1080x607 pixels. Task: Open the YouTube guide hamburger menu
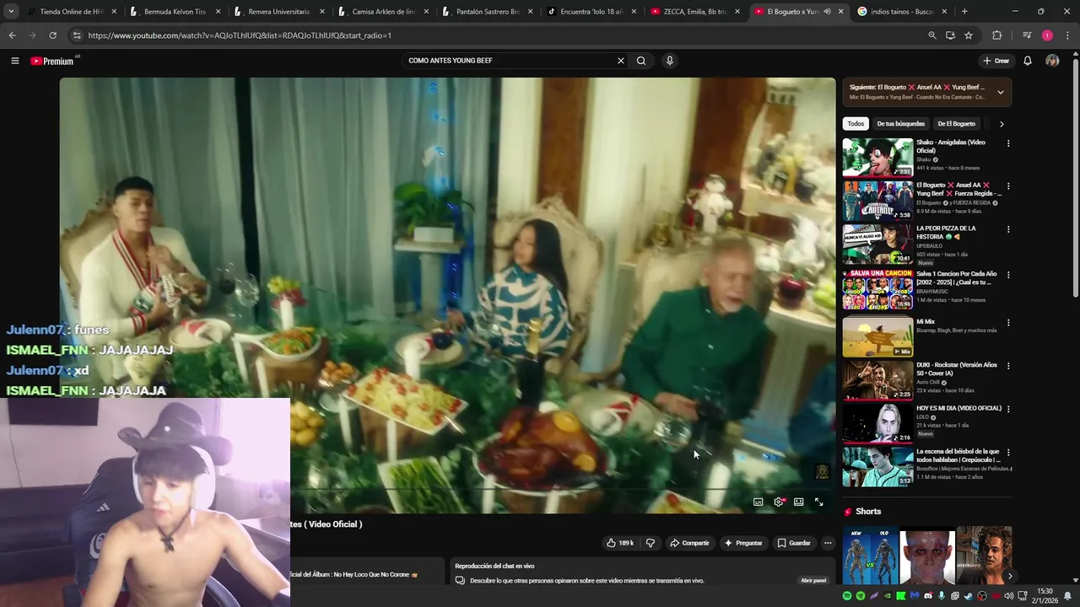point(14,61)
